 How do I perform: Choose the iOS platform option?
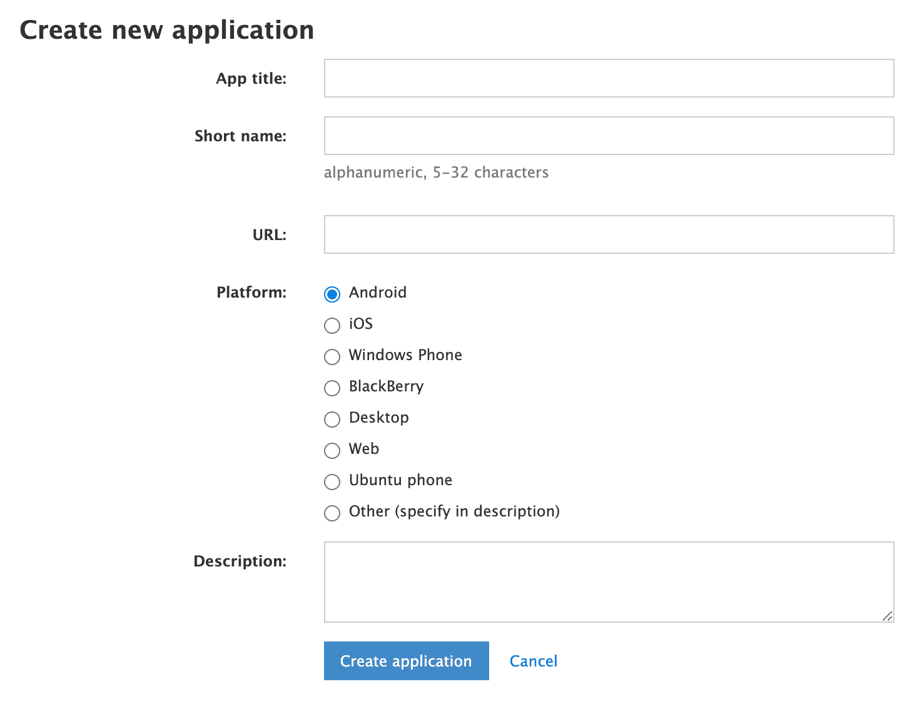tap(332, 325)
